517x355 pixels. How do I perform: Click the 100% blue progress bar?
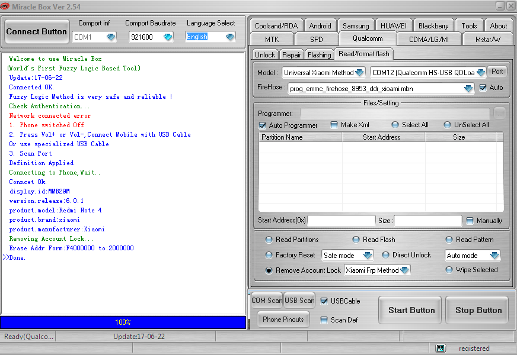coord(123,322)
